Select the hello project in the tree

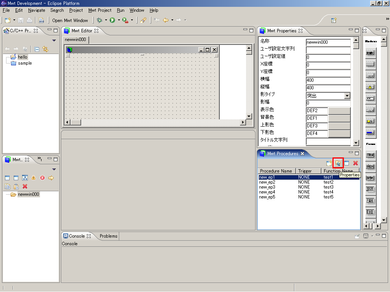tap(22, 57)
